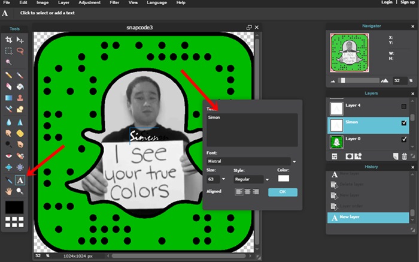
Task: Open the View menu
Action: (133, 2)
